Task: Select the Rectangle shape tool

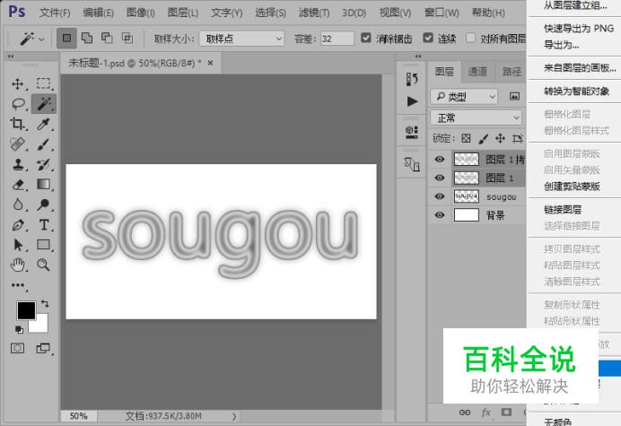Action: (43, 245)
